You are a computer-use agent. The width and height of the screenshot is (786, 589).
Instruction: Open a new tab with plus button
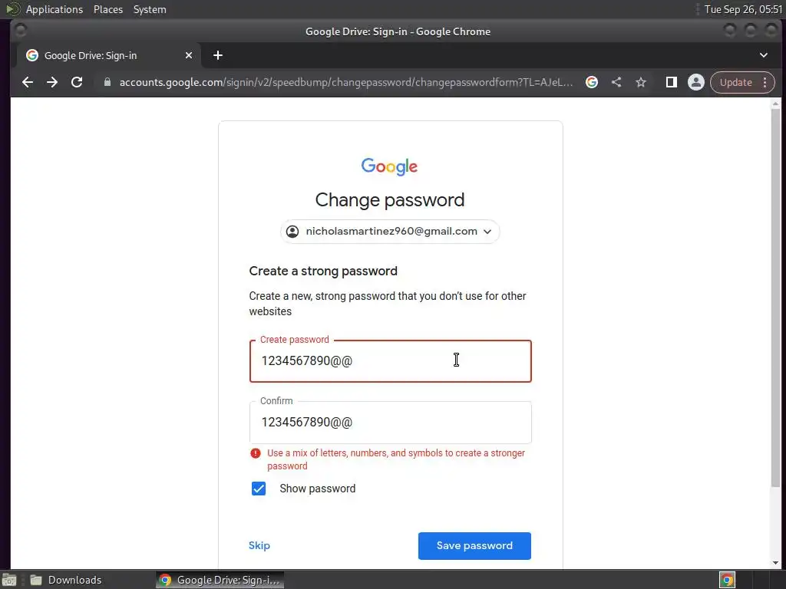coord(217,55)
